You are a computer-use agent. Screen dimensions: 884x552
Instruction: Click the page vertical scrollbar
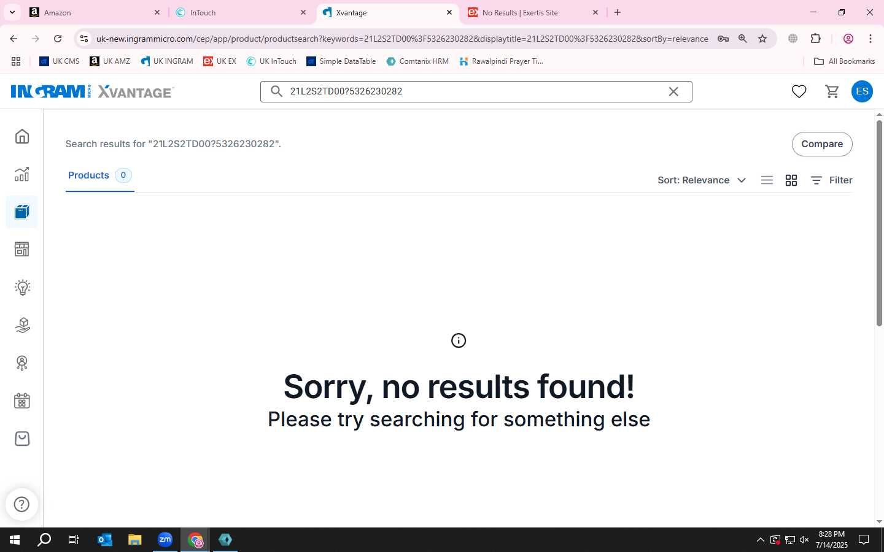pyautogui.click(x=879, y=223)
